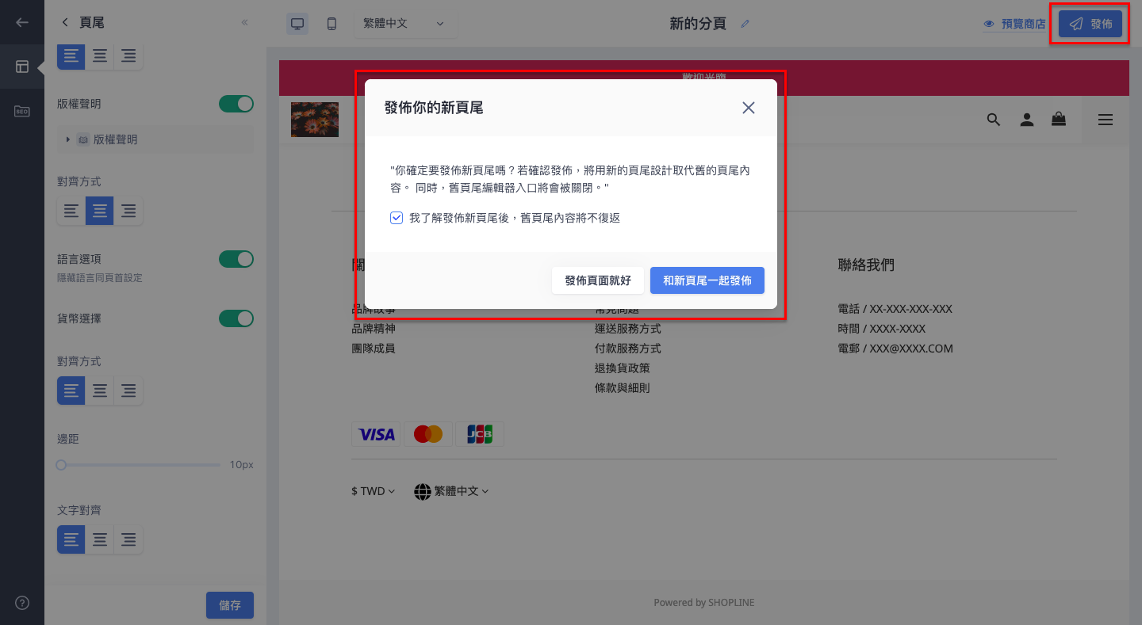This screenshot has height=625, width=1142.
Task: Click the 電話 / XX-XXX-XXX-XXX text
Action: pos(895,309)
